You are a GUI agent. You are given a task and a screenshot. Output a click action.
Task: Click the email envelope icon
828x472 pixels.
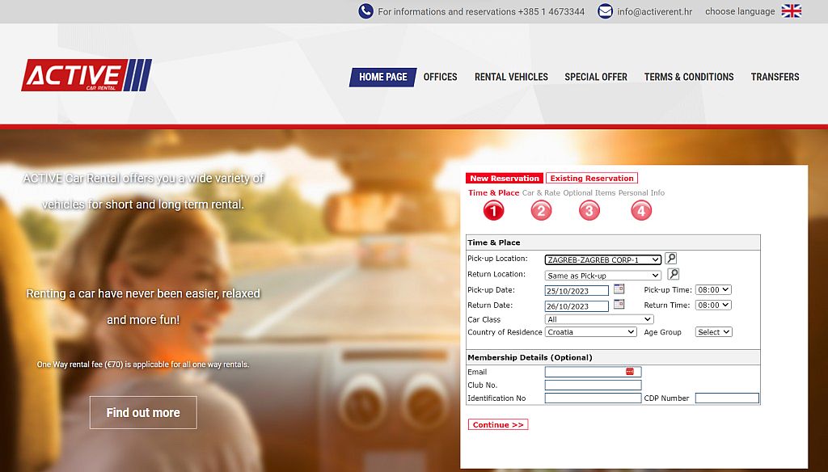point(605,11)
